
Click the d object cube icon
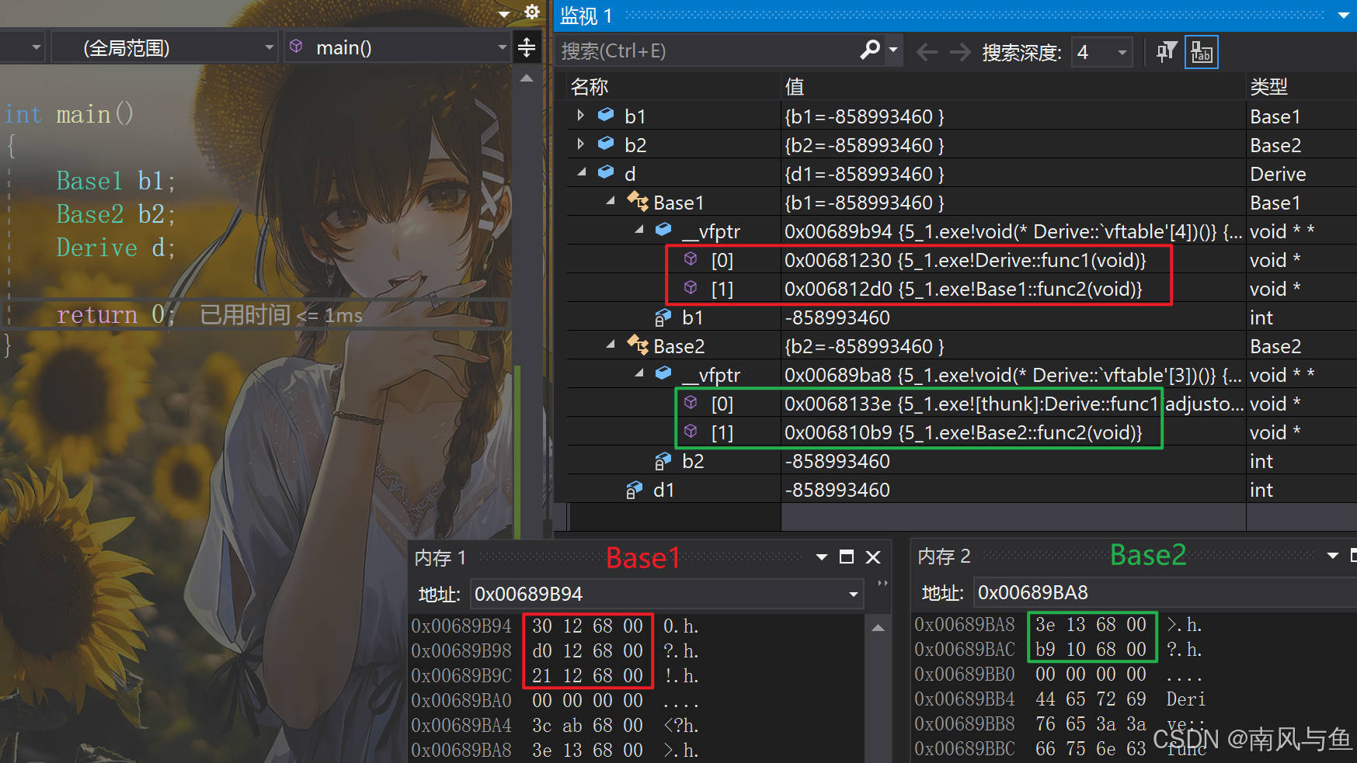point(606,172)
